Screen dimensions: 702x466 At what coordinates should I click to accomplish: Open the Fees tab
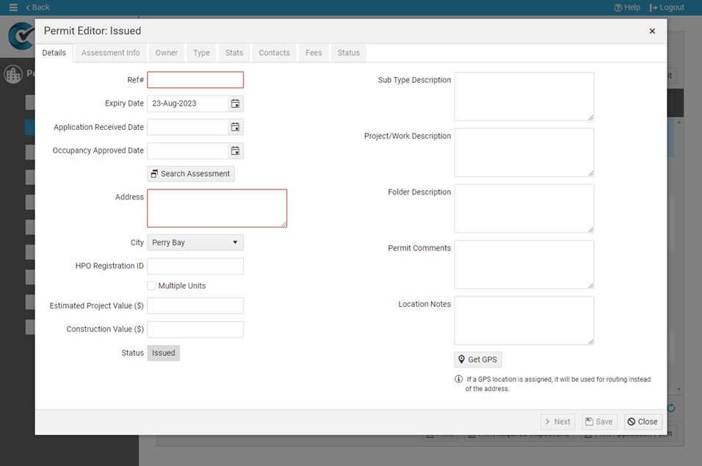314,53
